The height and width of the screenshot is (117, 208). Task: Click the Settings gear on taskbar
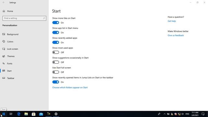pos(56,114)
